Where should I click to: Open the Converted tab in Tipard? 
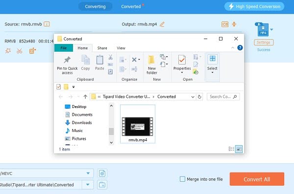click(131, 6)
